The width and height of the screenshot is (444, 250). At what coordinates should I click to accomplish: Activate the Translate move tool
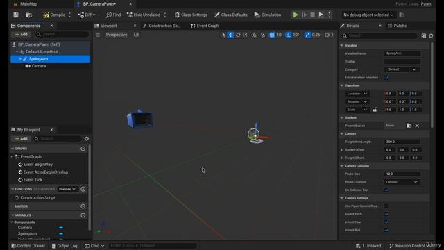231,35
